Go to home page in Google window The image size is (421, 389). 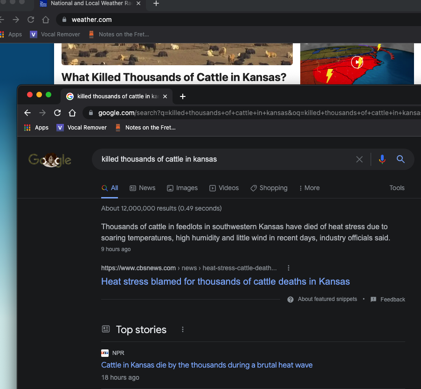point(72,113)
